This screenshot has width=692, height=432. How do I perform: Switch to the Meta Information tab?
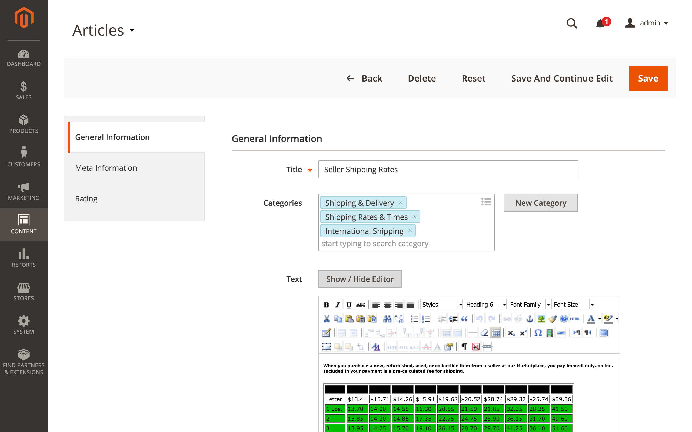point(106,168)
